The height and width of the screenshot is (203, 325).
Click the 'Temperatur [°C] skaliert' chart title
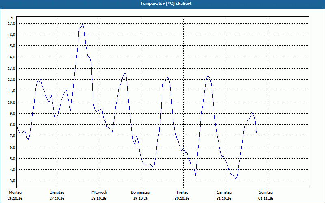[x=166, y=4]
